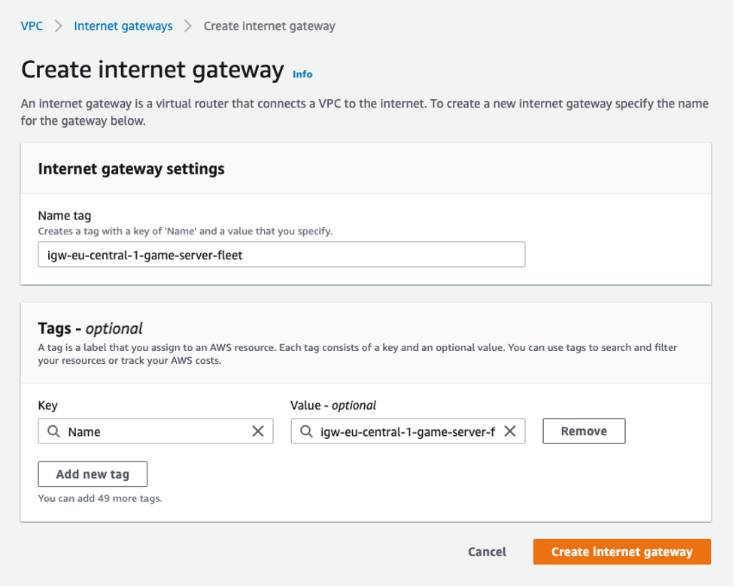The height and width of the screenshot is (587, 735).
Task: Click current Create internet gateway breadcrumb
Action: [x=269, y=26]
